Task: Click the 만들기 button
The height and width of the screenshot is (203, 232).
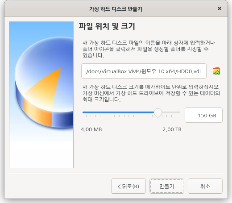Action: tap(167, 186)
